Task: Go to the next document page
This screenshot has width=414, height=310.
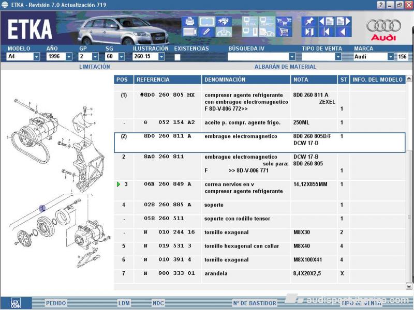Action: coord(344,21)
